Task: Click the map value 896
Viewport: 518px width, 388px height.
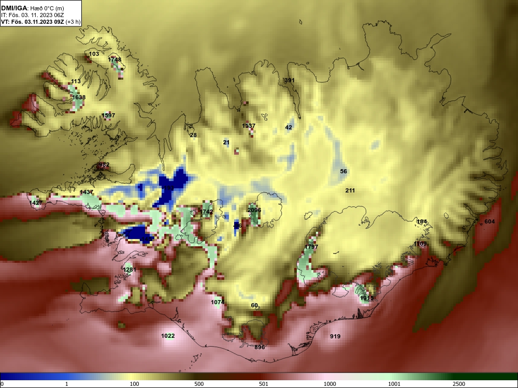Action: [260, 347]
